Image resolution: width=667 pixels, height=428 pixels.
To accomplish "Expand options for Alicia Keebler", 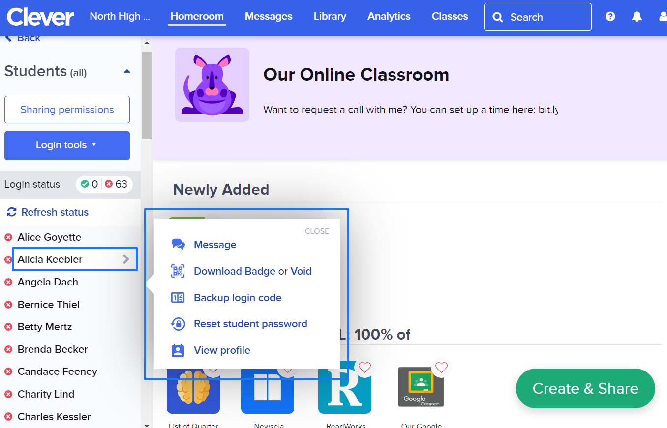I will tap(127, 259).
